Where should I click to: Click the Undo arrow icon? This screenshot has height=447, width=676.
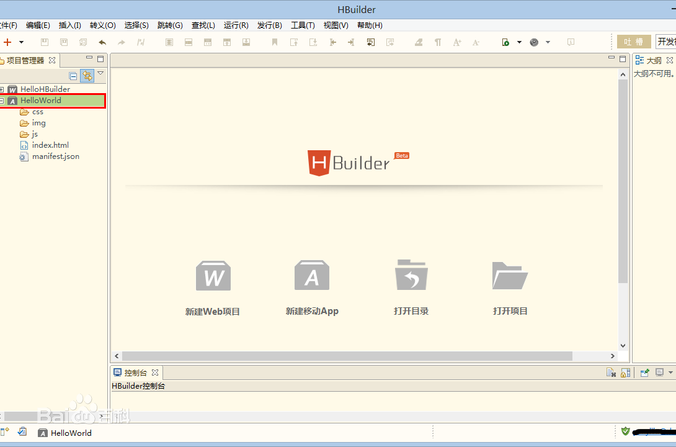[x=102, y=42]
